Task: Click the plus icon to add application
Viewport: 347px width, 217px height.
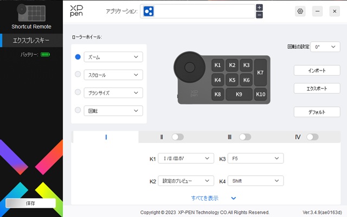Action: [259, 7]
